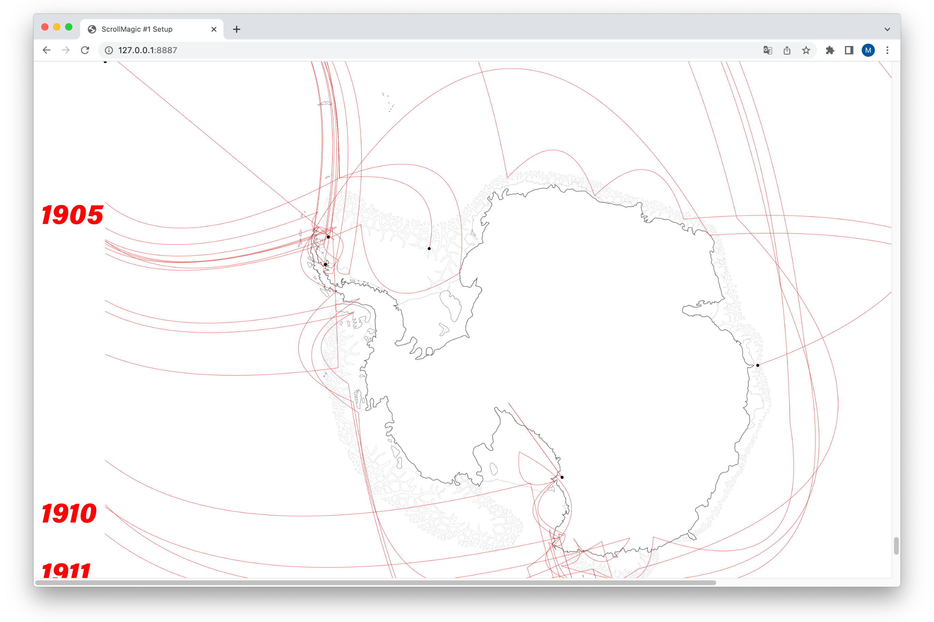This screenshot has height=622, width=934.
Task: Expand the tab search chevron
Action: pyautogui.click(x=887, y=29)
